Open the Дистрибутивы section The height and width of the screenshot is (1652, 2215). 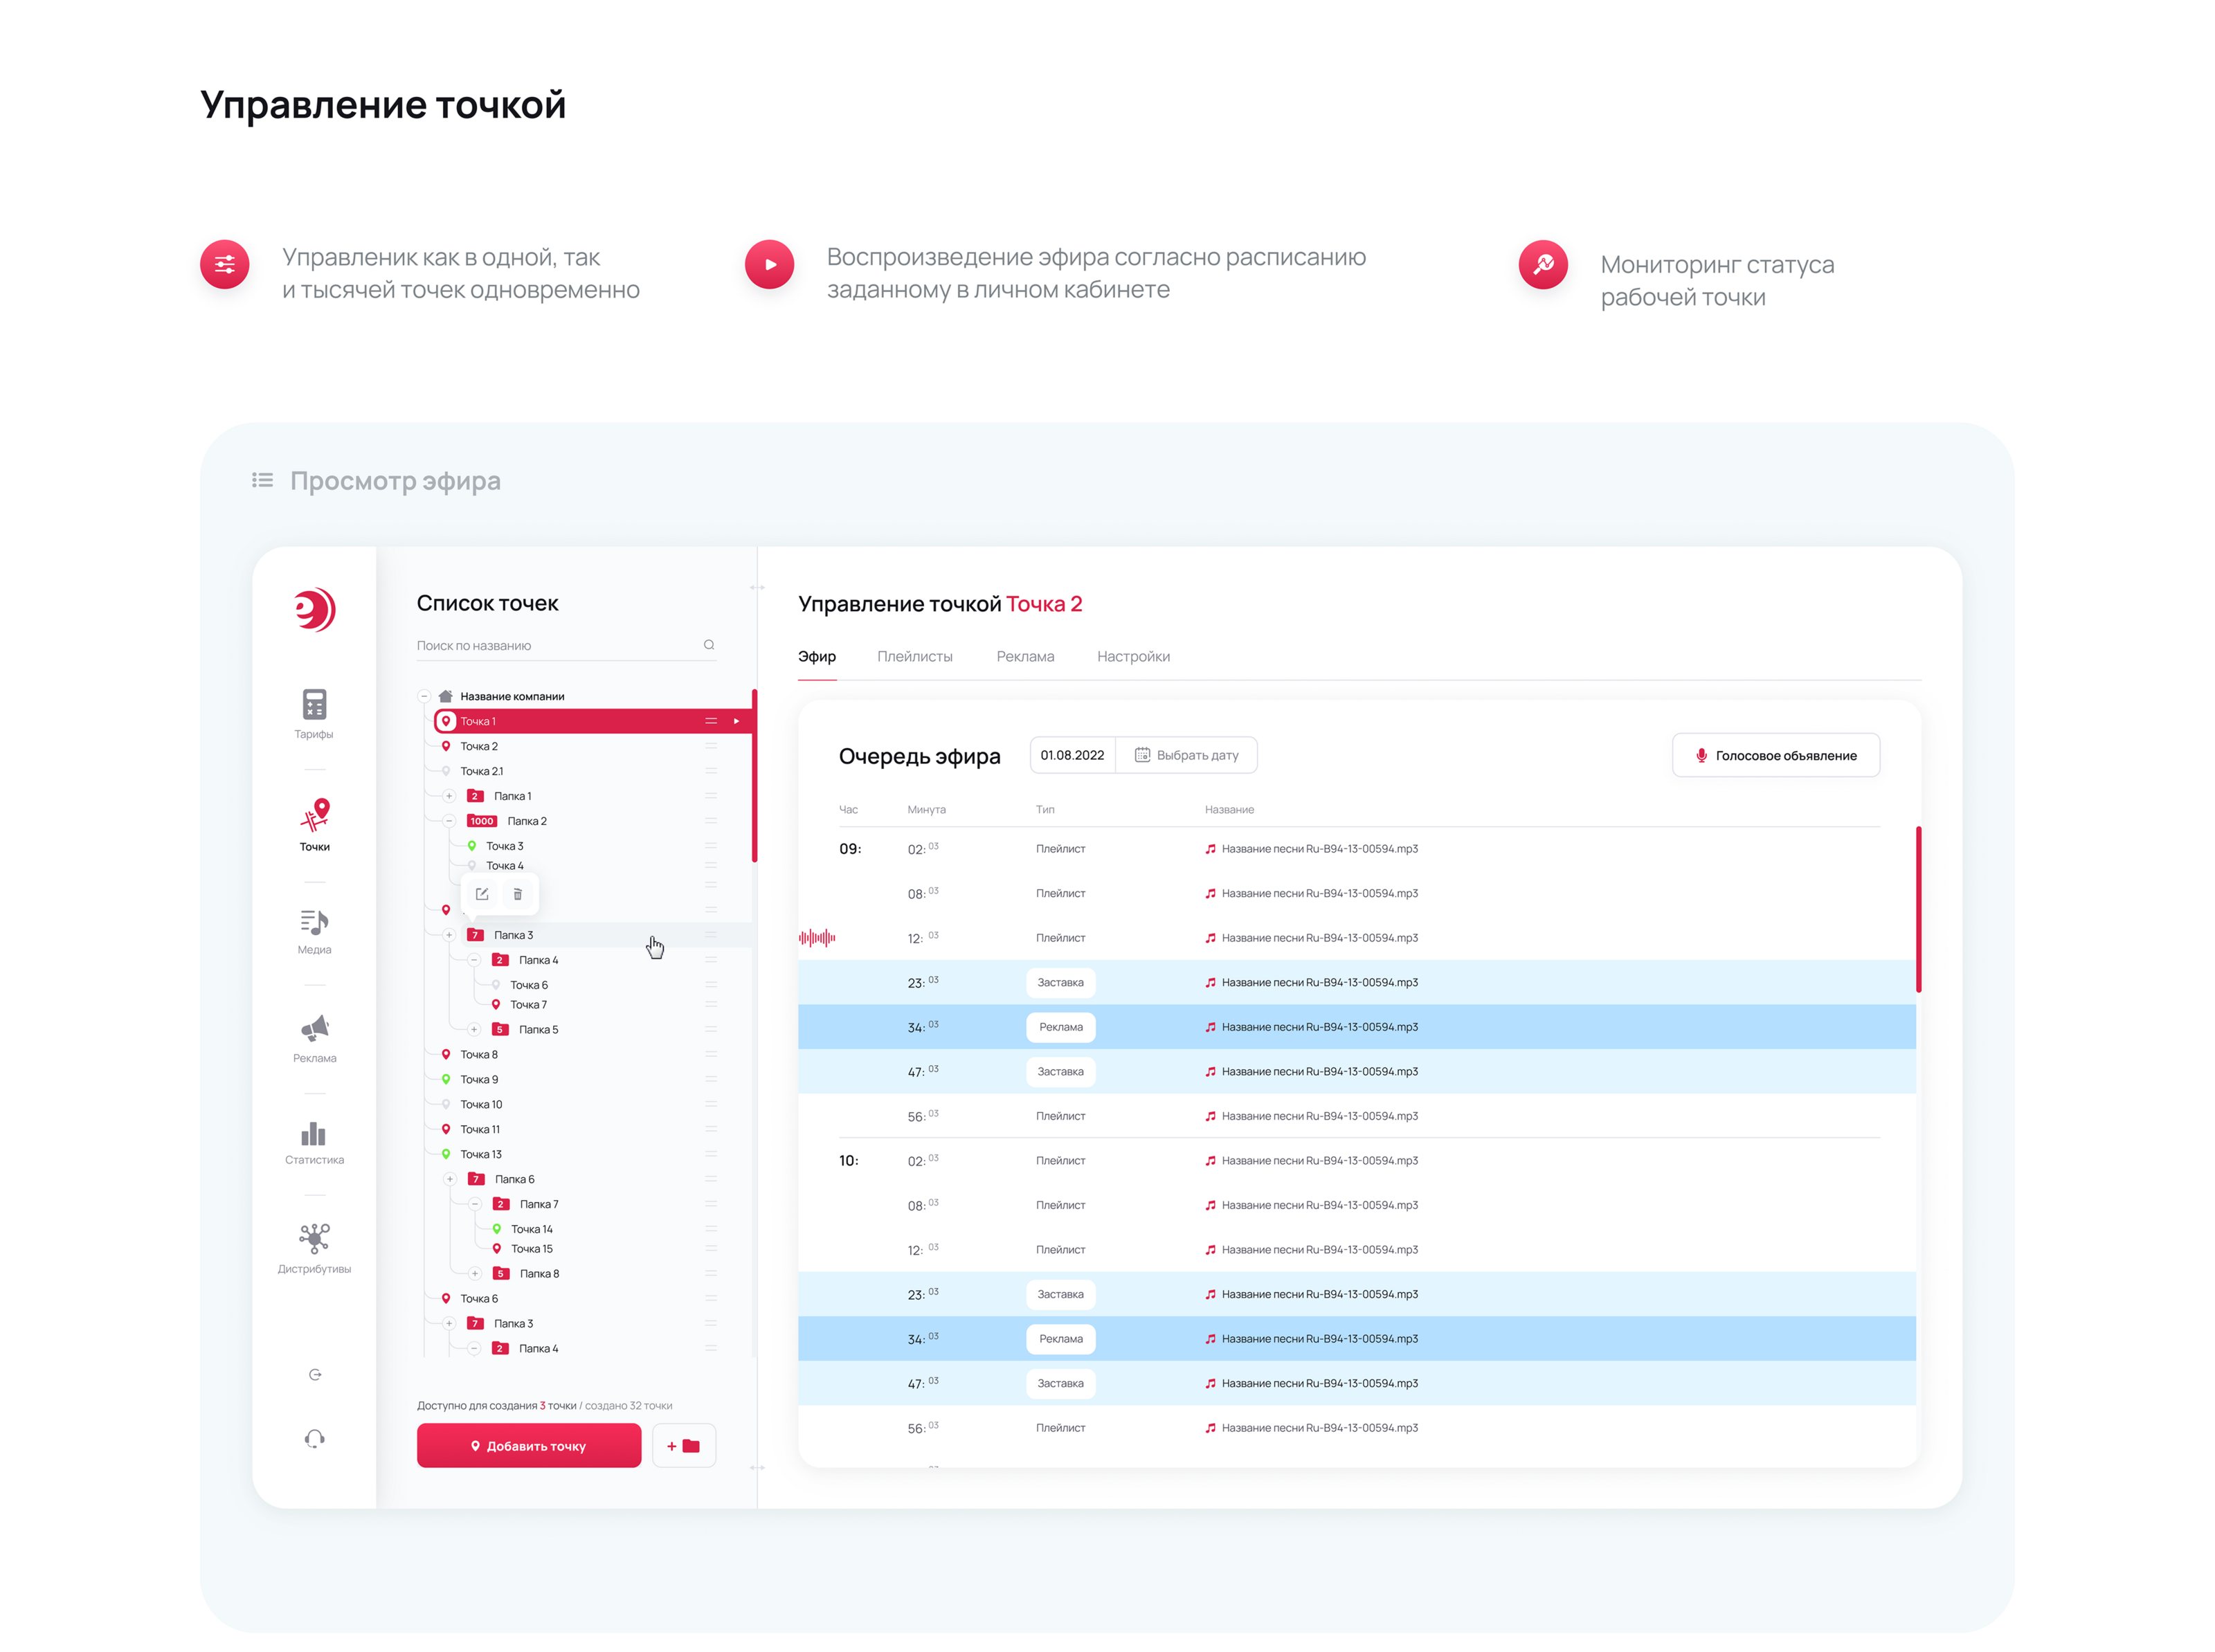tap(314, 1247)
